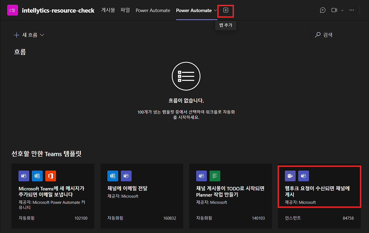
Task: Open the 새 흐름 dropdown button
Action: point(29,35)
